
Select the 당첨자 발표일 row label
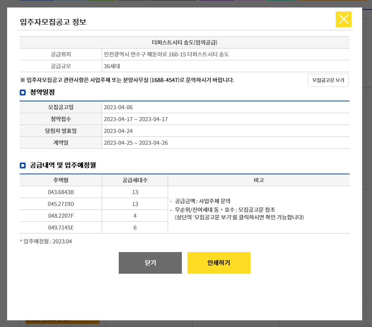(x=61, y=131)
